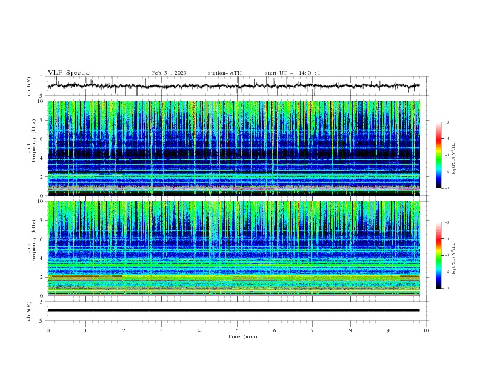Click the "0" tick on the time axis
Viewport: 480px width, 371px height.
pyautogui.click(x=48, y=330)
